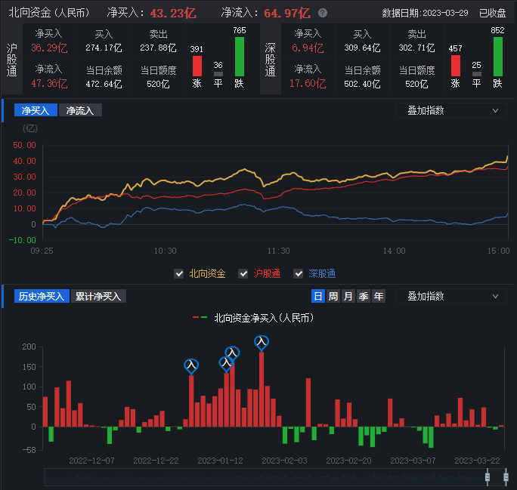This screenshot has height=490, width=517.
Task: Expand the lower 叠加指数 dropdown
Action: point(451,297)
